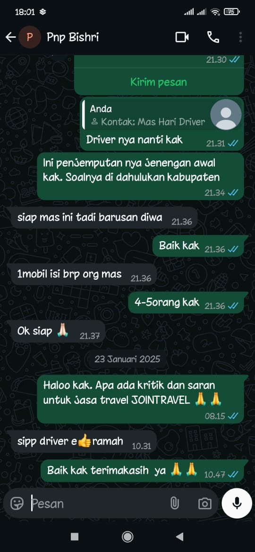Tap contact avatar in quoted message
The height and width of the screenshot is (552, 255).
pos(226,115)
